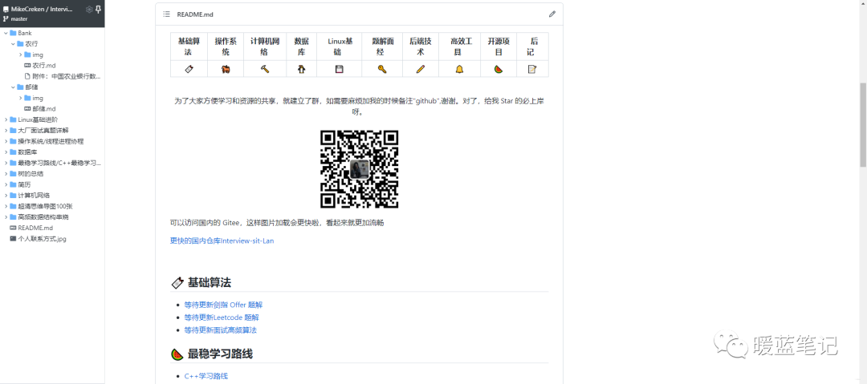Click the 基础算法 table header cell

click(189, 46)
